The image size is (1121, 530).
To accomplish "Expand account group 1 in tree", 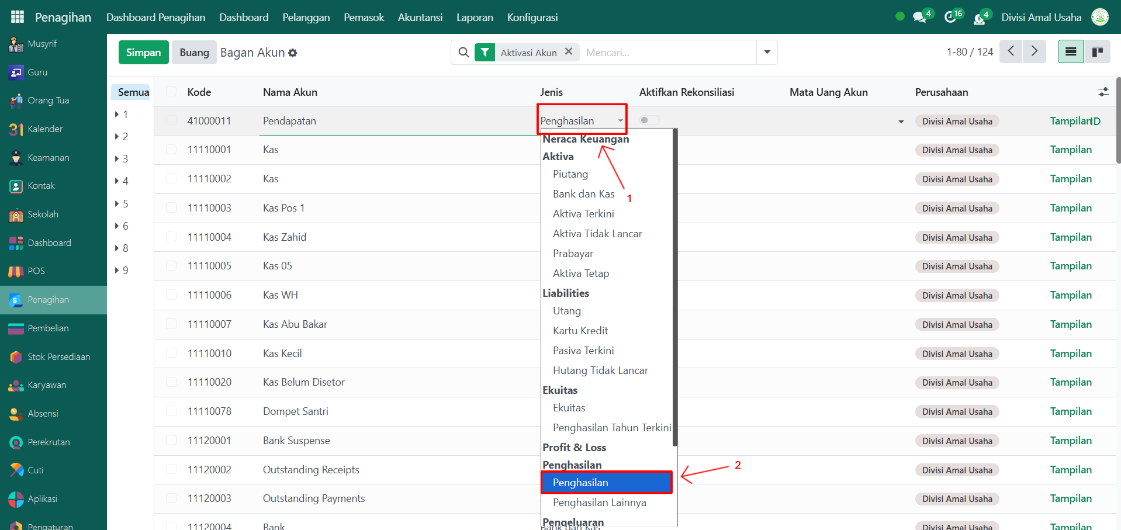I will 117,115.
